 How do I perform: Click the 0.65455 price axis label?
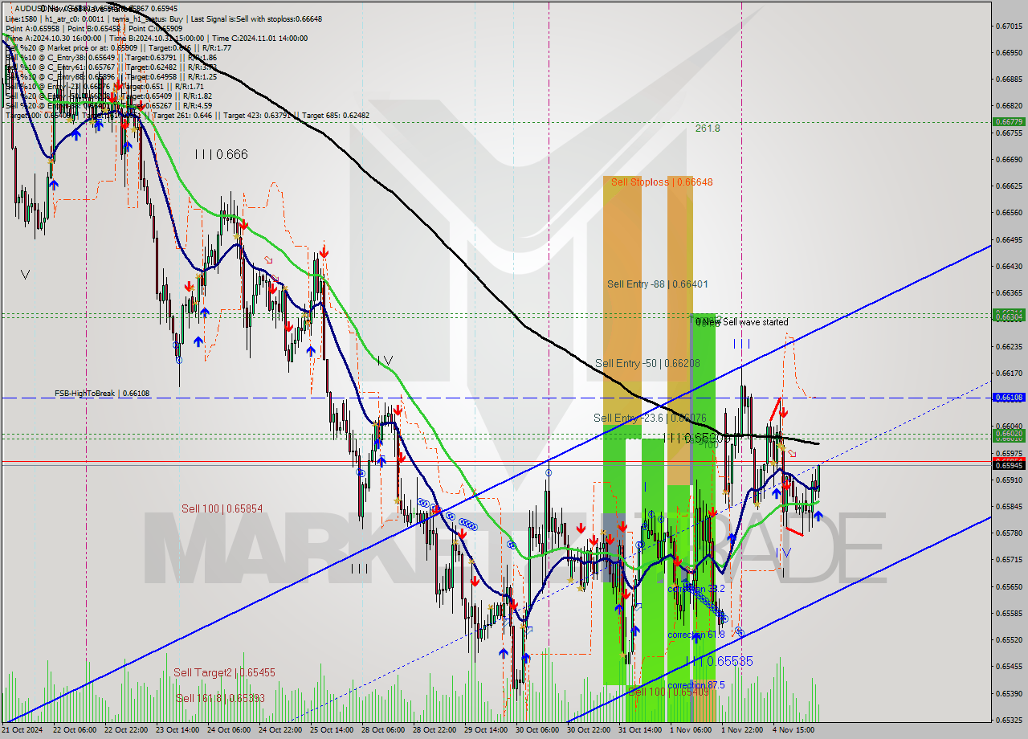tap(1009, 666)
